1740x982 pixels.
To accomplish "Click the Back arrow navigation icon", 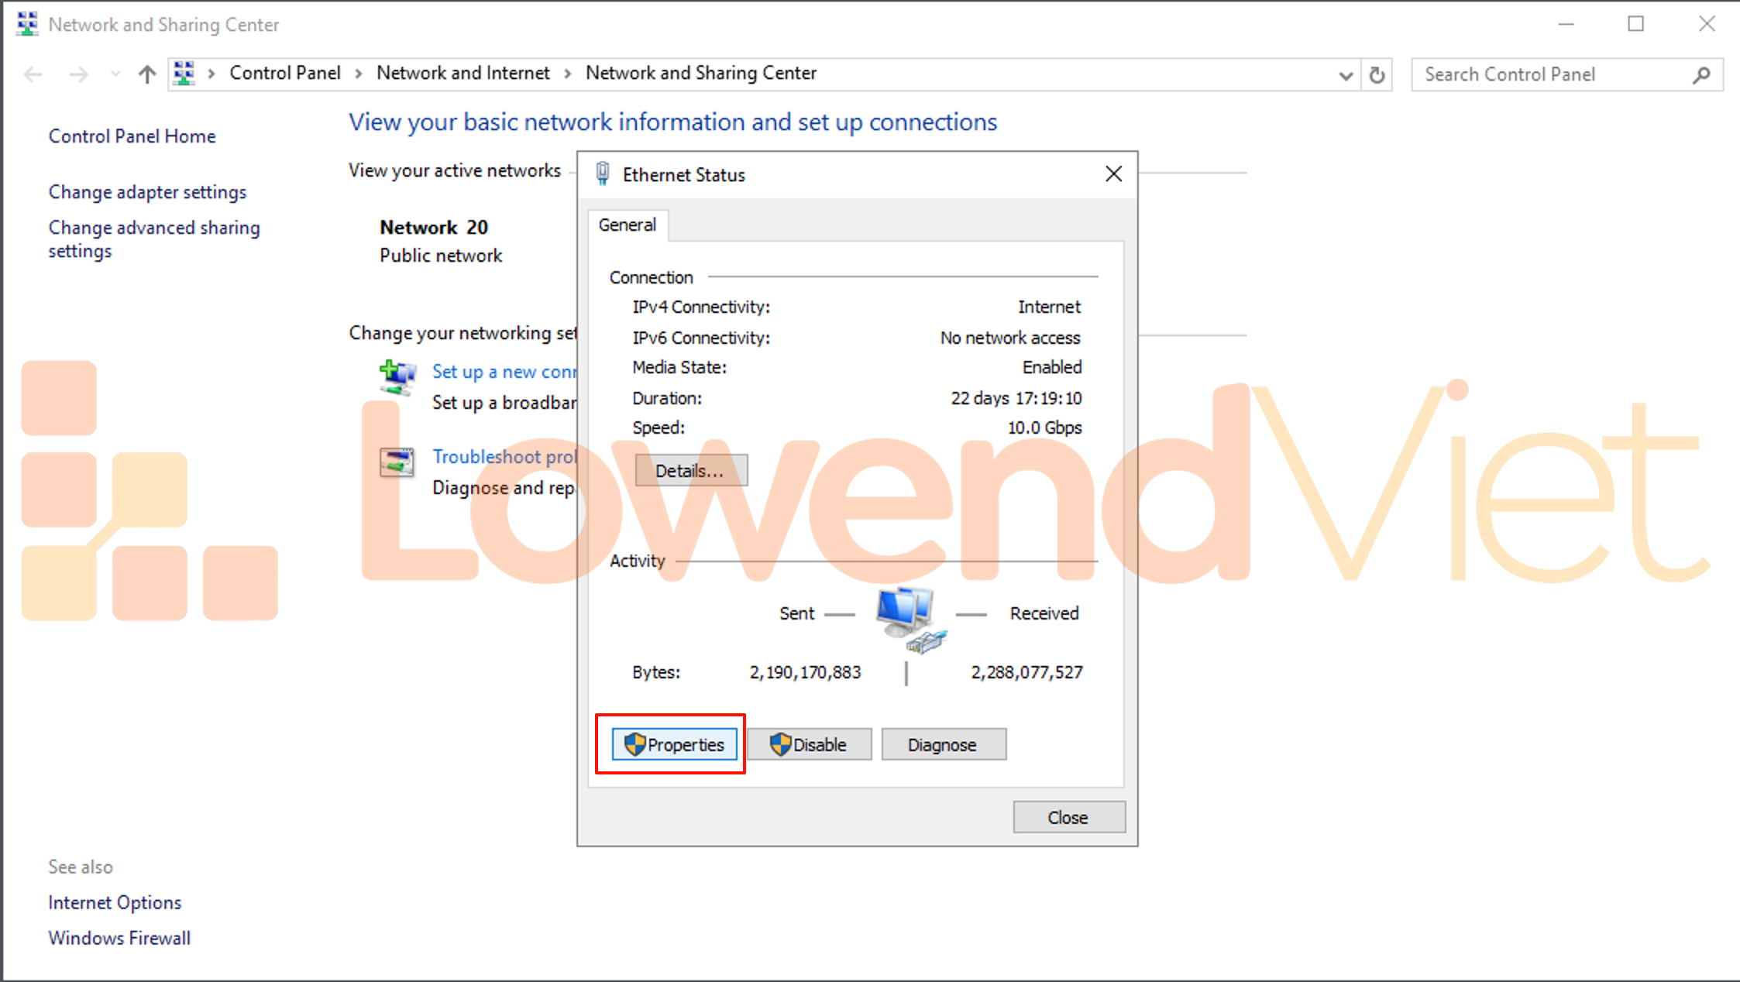I will coord(33,74).
